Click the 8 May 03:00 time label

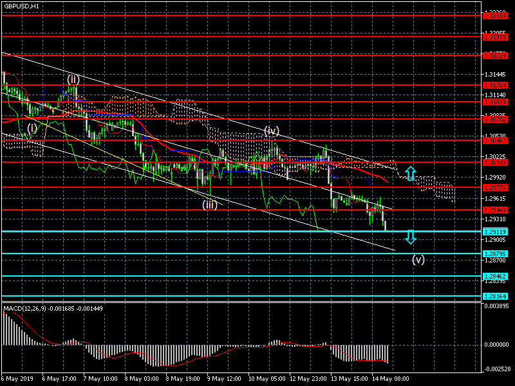pos(142,379)
